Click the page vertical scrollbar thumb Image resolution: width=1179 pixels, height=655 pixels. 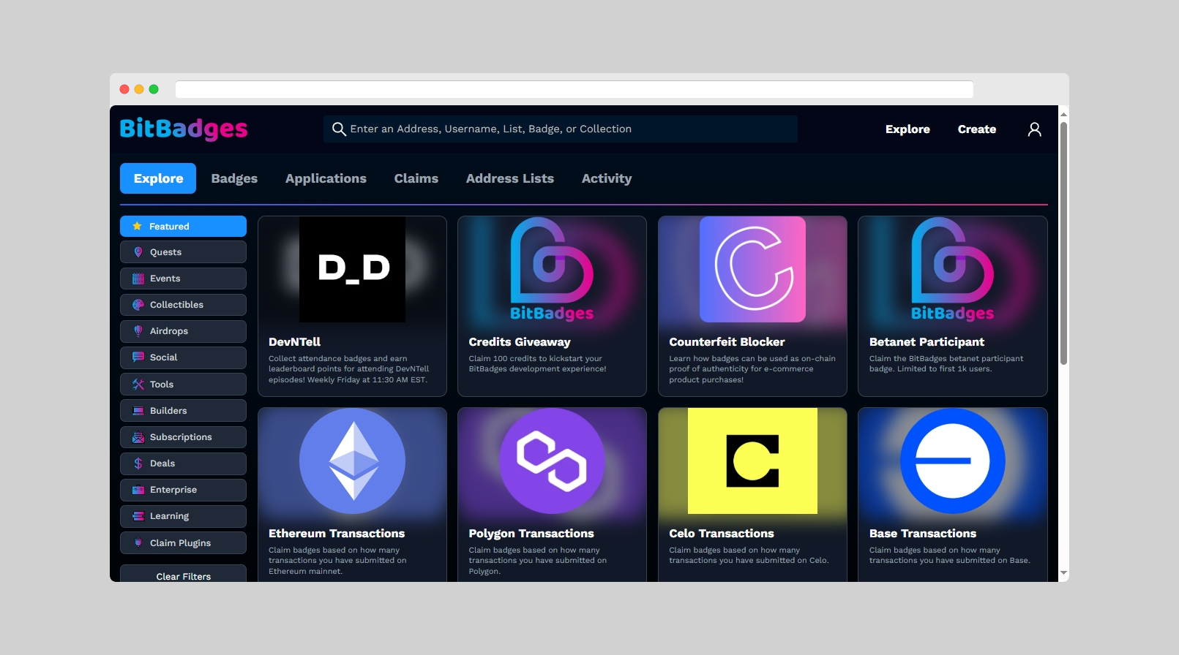tap(1063, 243)
